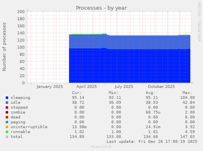Click uninterruptible current value 13.98m
The image size is (203, 151).
(79, 127)
